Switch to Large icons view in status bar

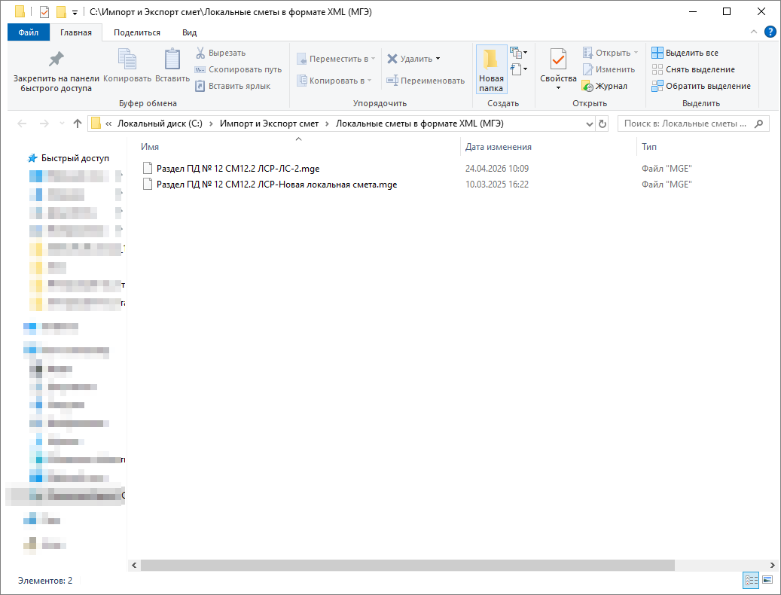767,580
